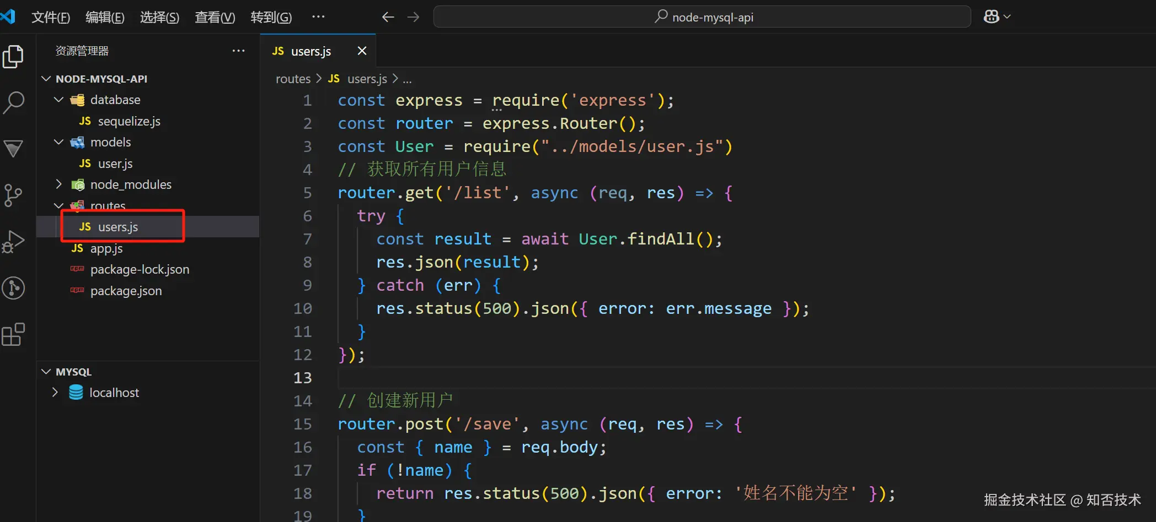Click line number 5 in the gutter
Viewport: 1156px width, 522px height.
pos(308,193)
